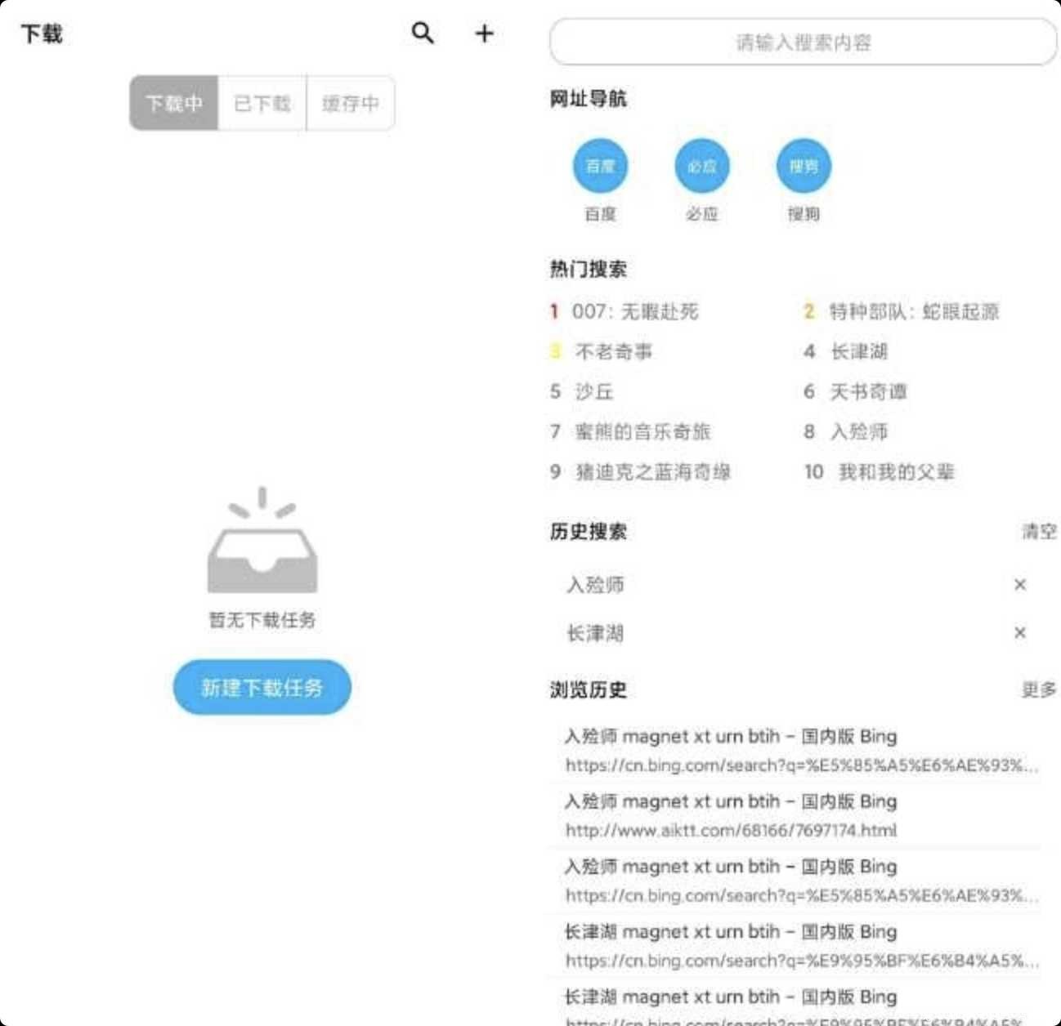The height and width of the screenshot is (1026, 1061).
Task: Clear search history with 清空
Action: 1039,532
